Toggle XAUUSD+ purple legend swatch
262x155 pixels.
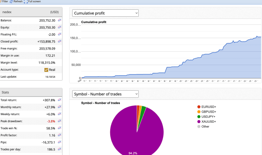pos(199,122)
